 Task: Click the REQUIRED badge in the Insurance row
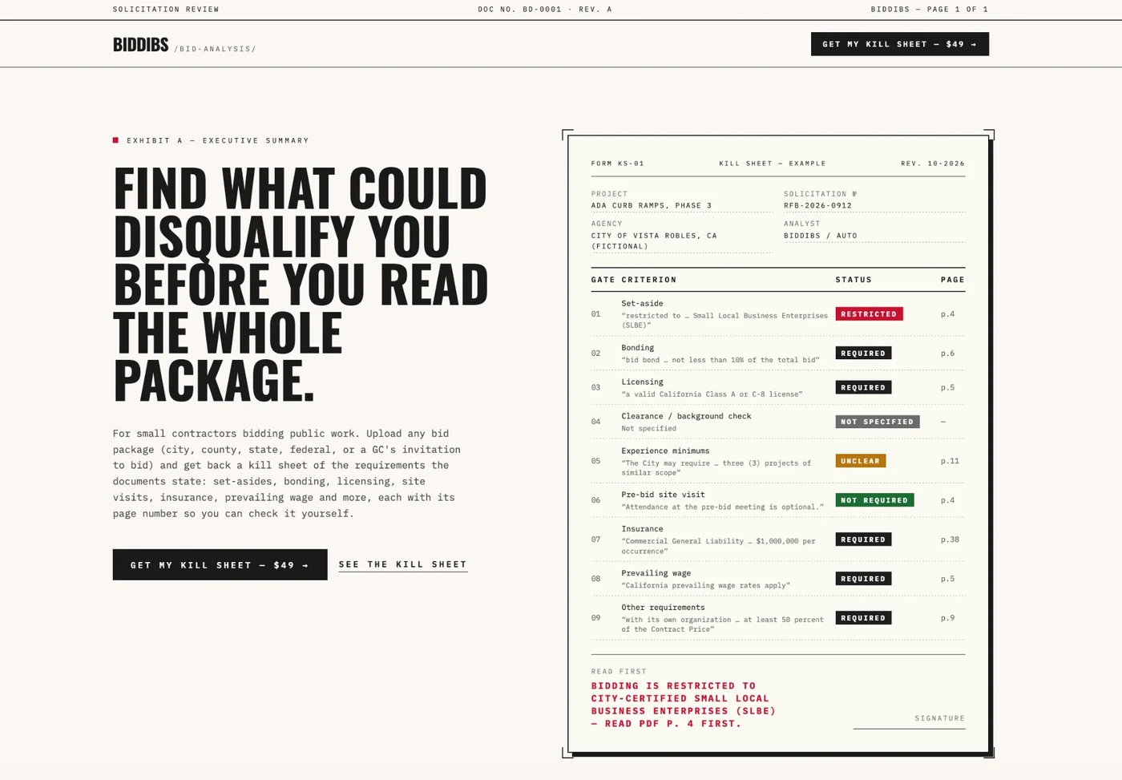tap(863, 540)
